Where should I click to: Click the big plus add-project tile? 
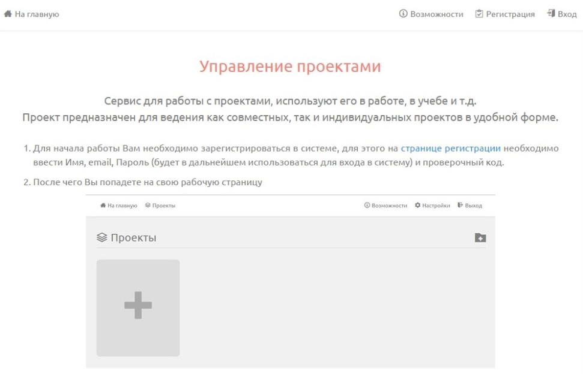point(138,308)
